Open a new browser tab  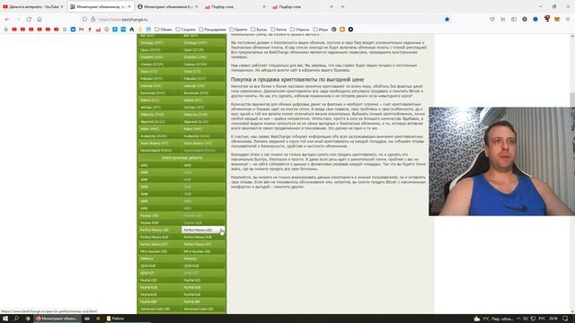343,6
